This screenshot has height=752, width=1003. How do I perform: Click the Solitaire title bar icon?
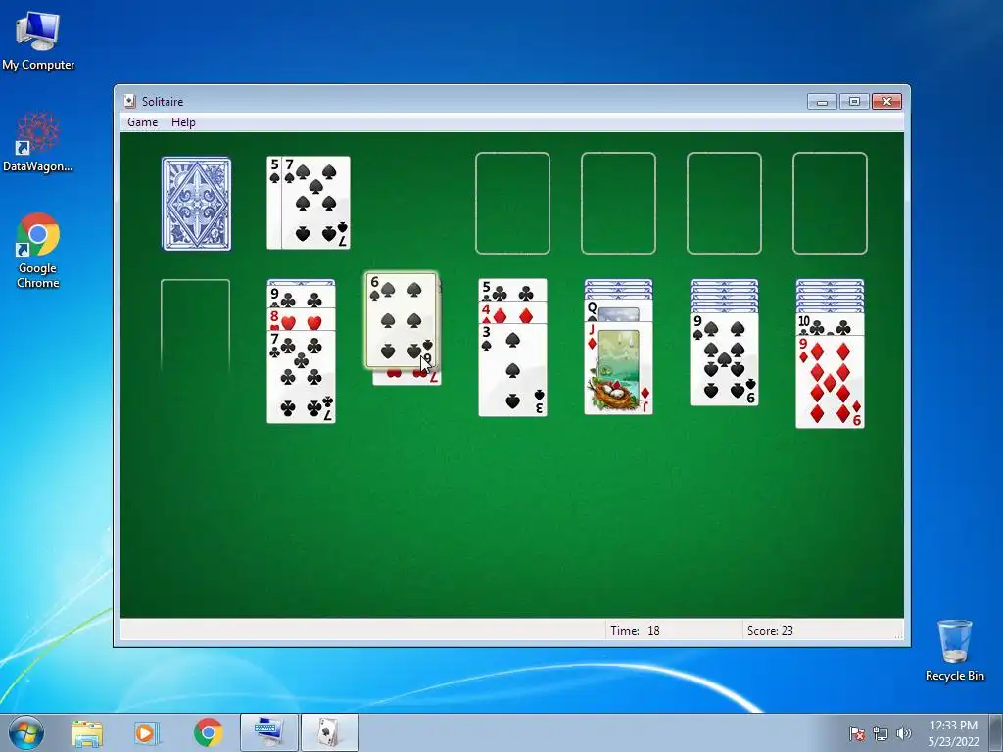pyautogui.click(x=130, y=101)
